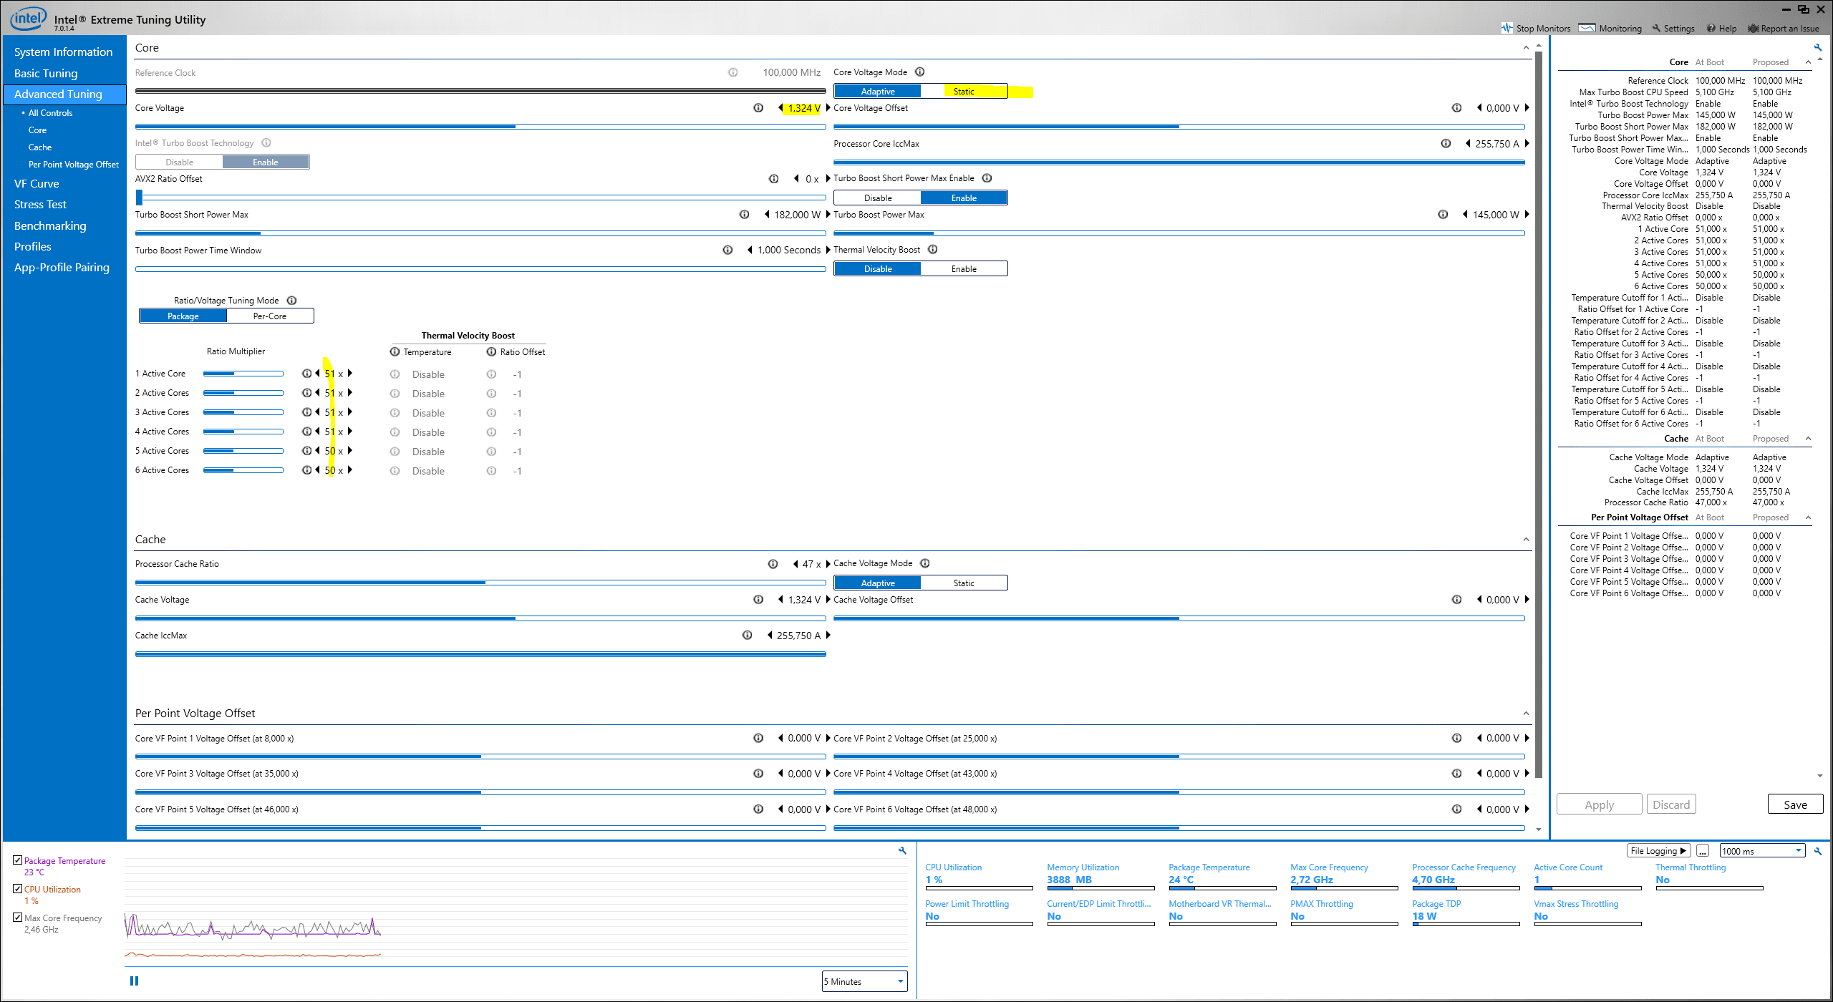The width and height of the screenshot is (1833, 1002).
Task: Click wrench icon above the monitoring graph
Action: (902, 850)
